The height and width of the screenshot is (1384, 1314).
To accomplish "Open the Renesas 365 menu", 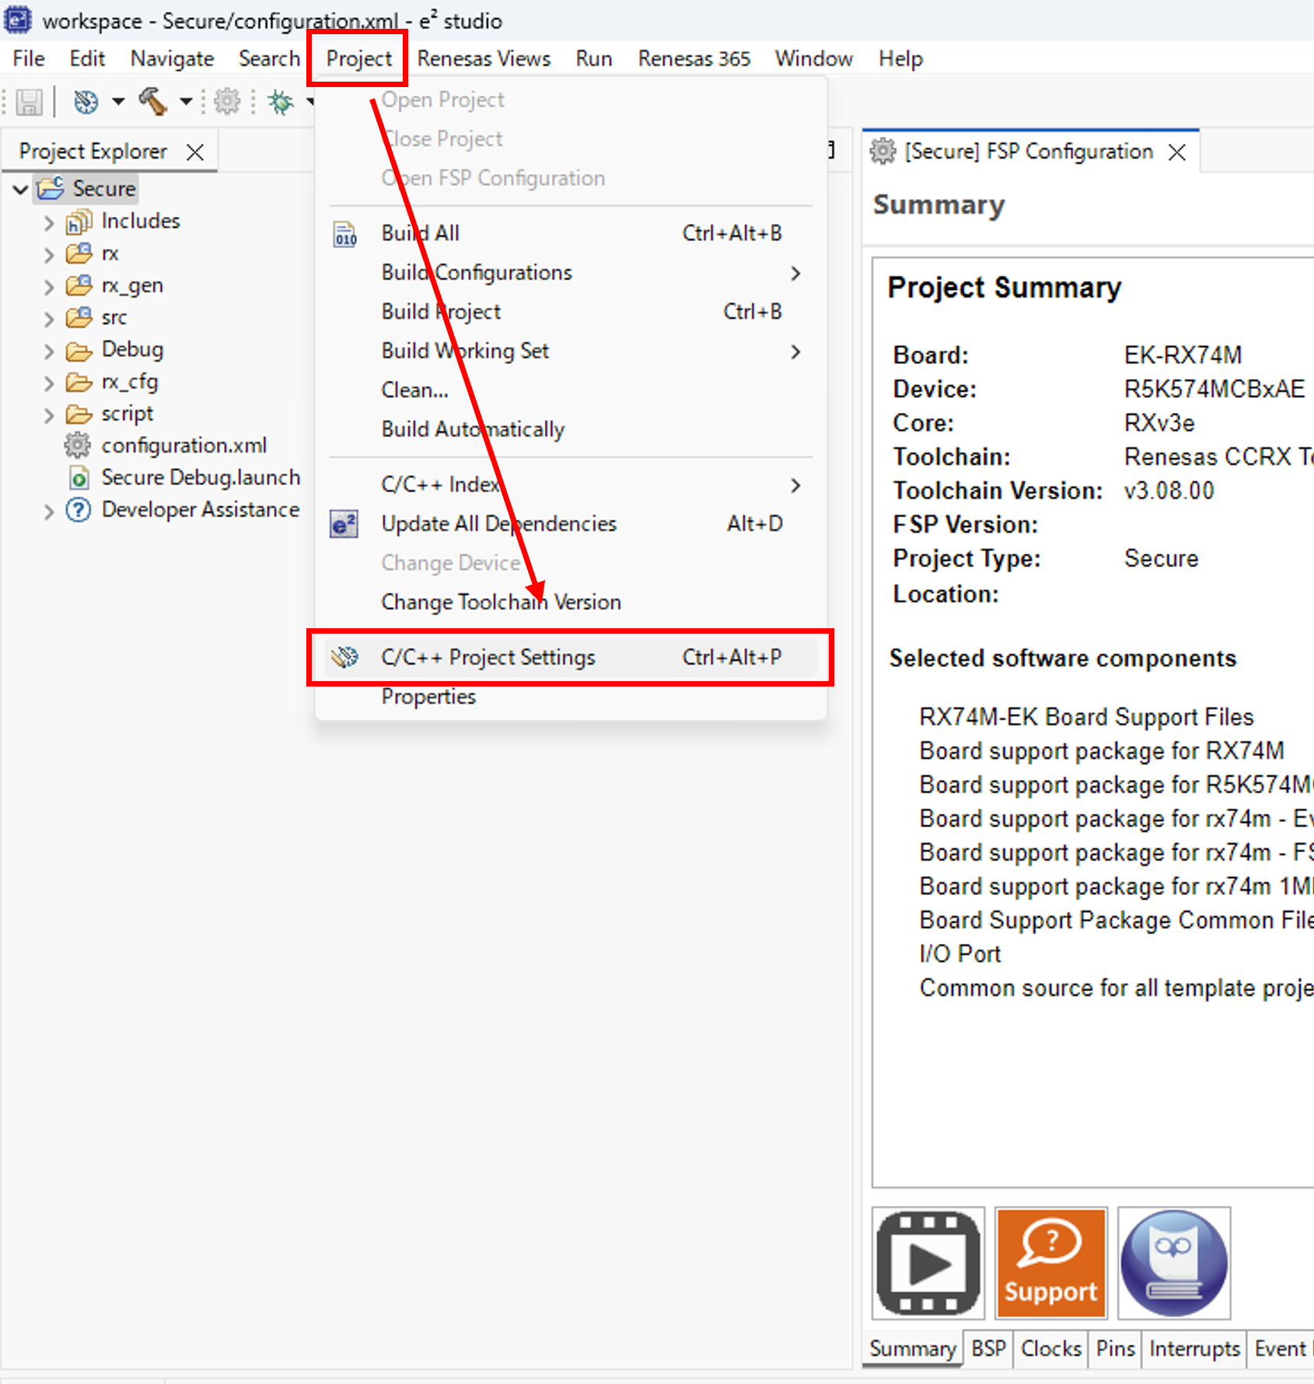I will [694, 59].
